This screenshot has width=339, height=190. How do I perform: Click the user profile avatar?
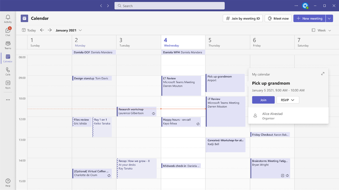point(305,6)
